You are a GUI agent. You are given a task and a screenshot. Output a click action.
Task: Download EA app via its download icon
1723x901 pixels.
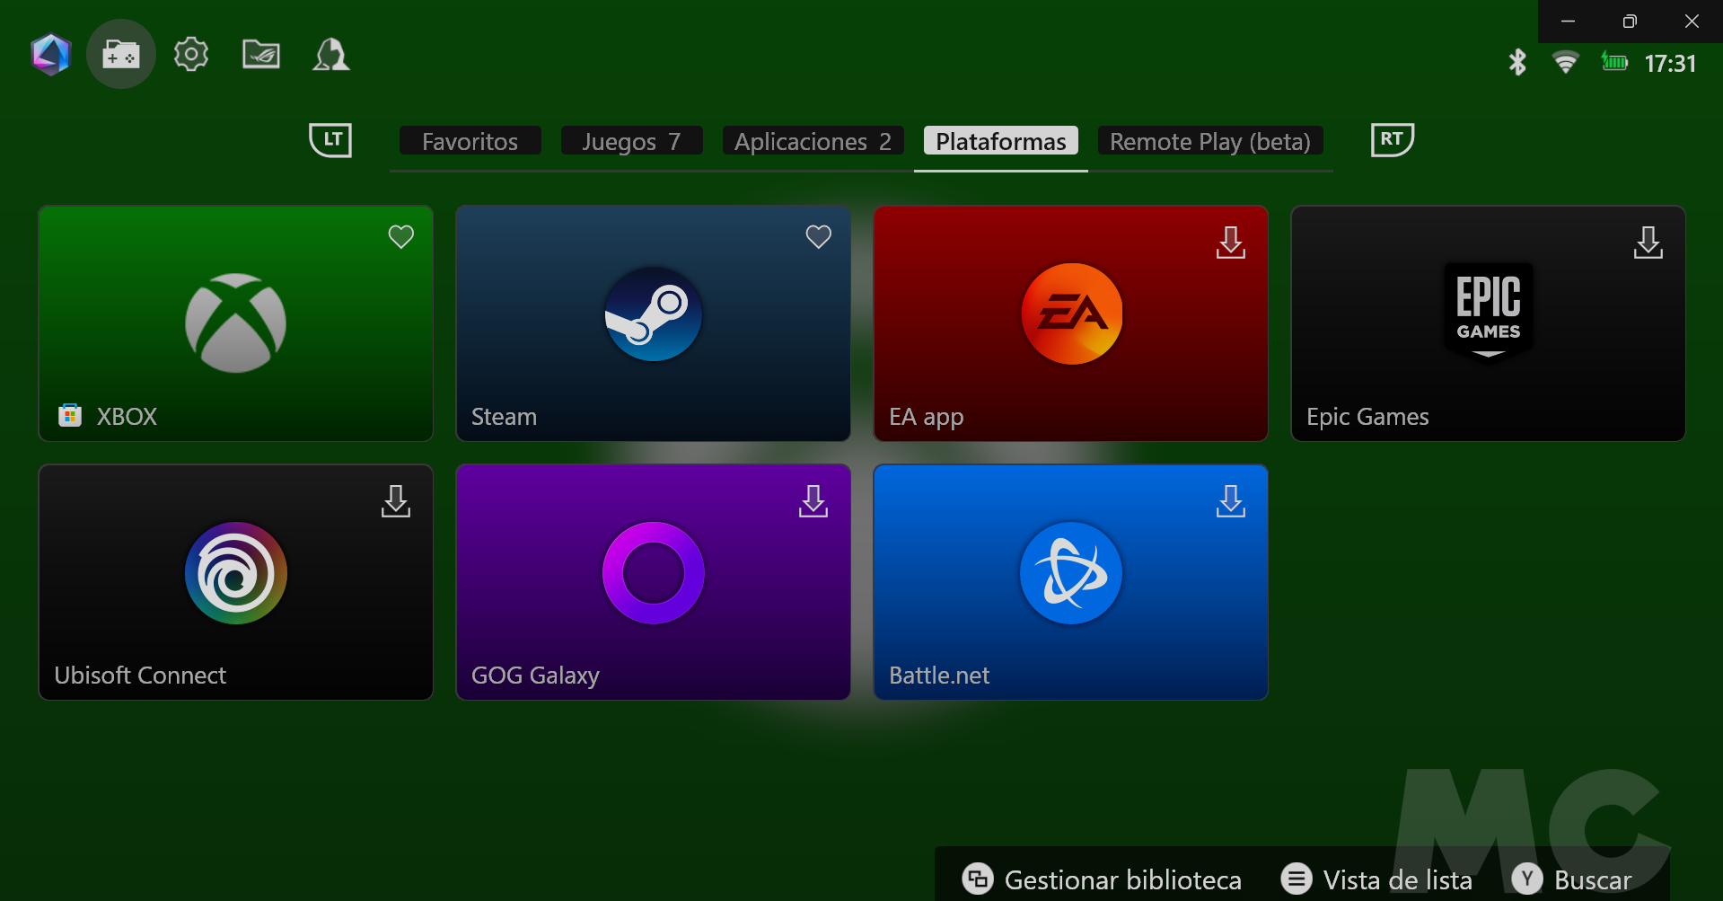[x=1231, y=243]
